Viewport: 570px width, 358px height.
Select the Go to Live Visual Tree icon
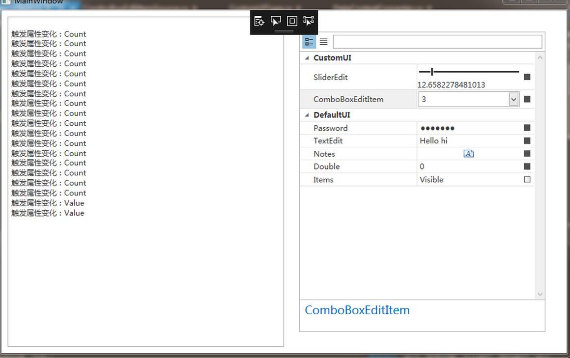[x=259, y=21]
